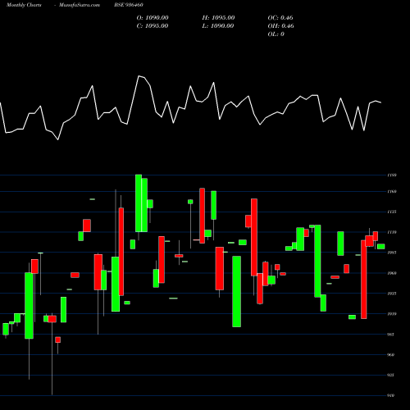Click the 985 price axis label

pyautogui.click(x=391, y=335)
